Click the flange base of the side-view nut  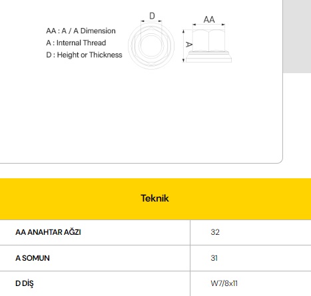click(x=208, y=57)
